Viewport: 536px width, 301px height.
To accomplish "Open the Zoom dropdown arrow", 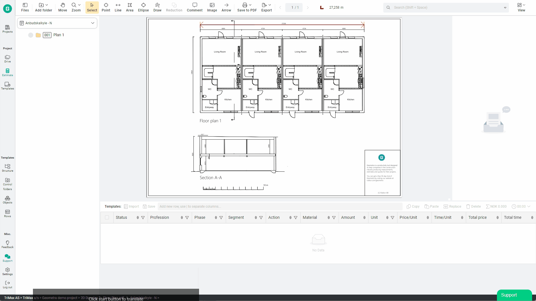I will (x=79, y=5).
